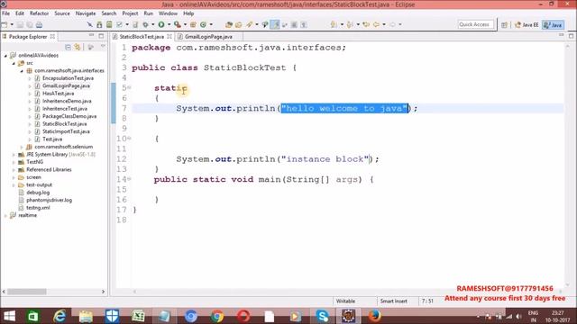Image resolution: width=577 pixels, height=324 pixels.
Task: Click the New Java Package icon
Action: (193, 24)
